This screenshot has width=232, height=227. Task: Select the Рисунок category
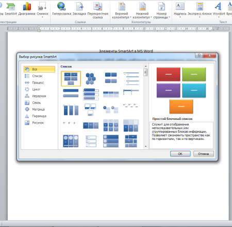[x=39, y=123]
